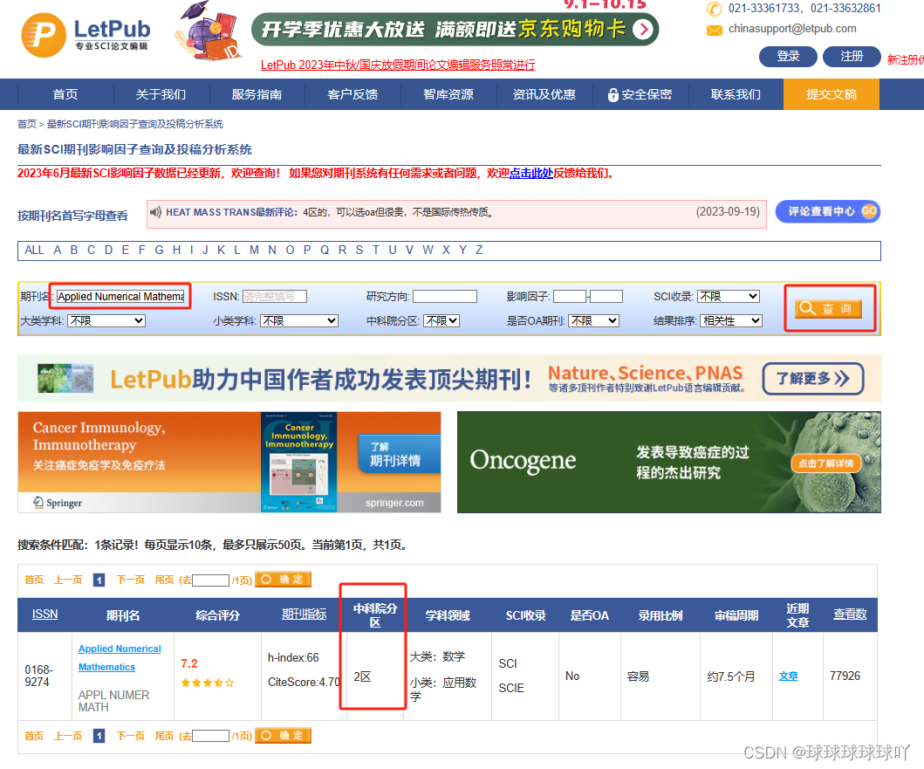The width and height of the screenshot is (924, 769).
Task: Click the email envelope icon
Action: click(715, 30)
